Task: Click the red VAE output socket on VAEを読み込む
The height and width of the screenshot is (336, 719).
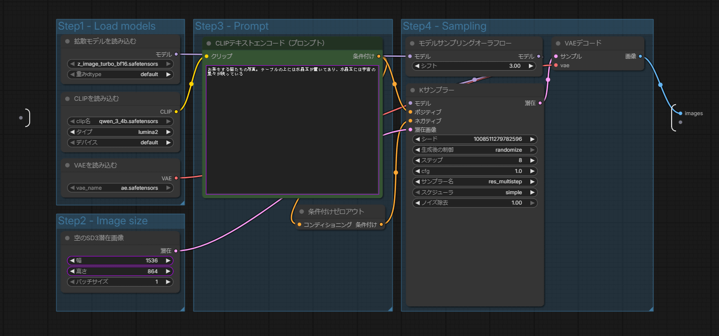Action: pyautogui.click(x=176, y=178)
